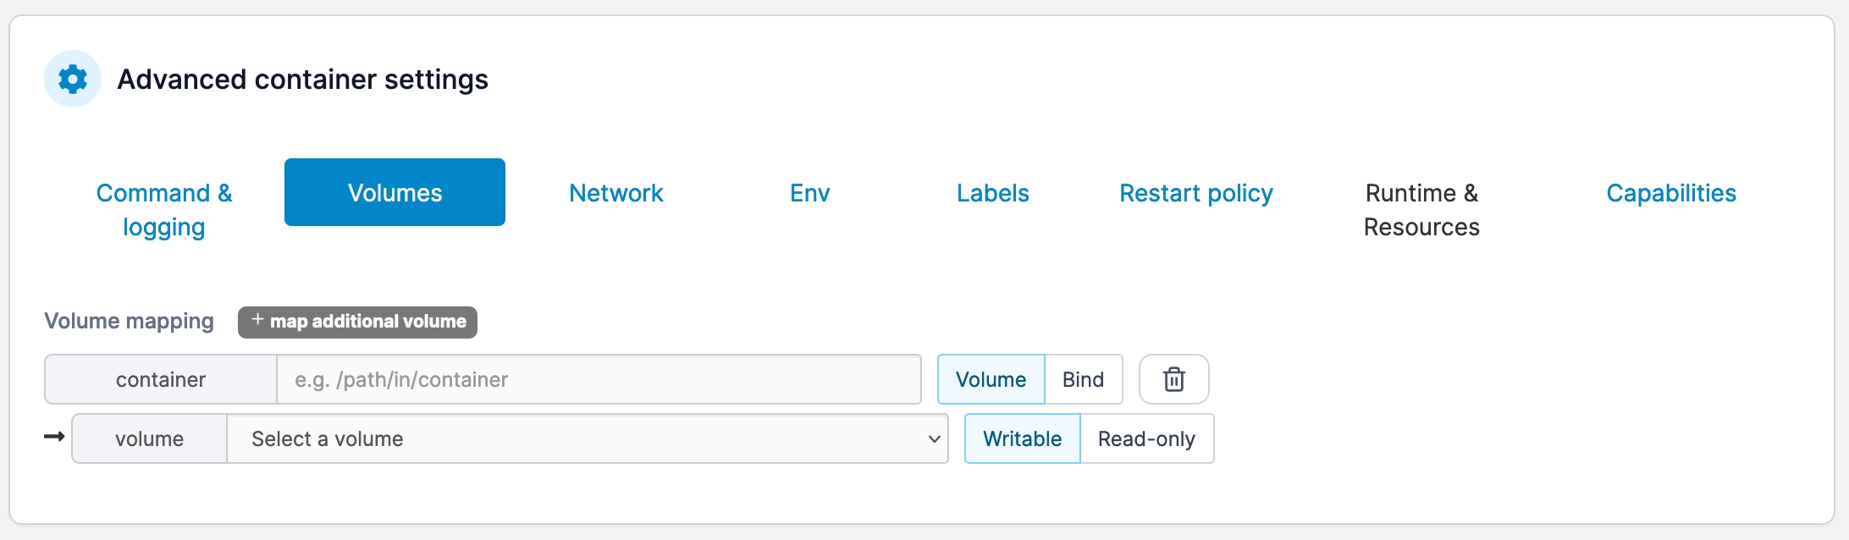
Task: Switch mapping type to Bind
Action: [1083, 379]
